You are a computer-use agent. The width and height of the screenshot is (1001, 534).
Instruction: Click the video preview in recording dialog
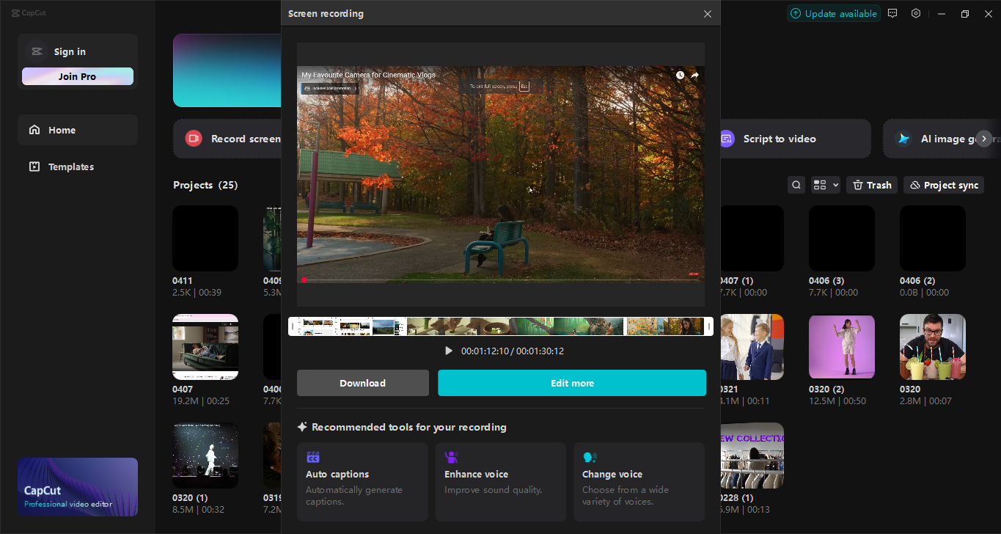click(501, 175)
